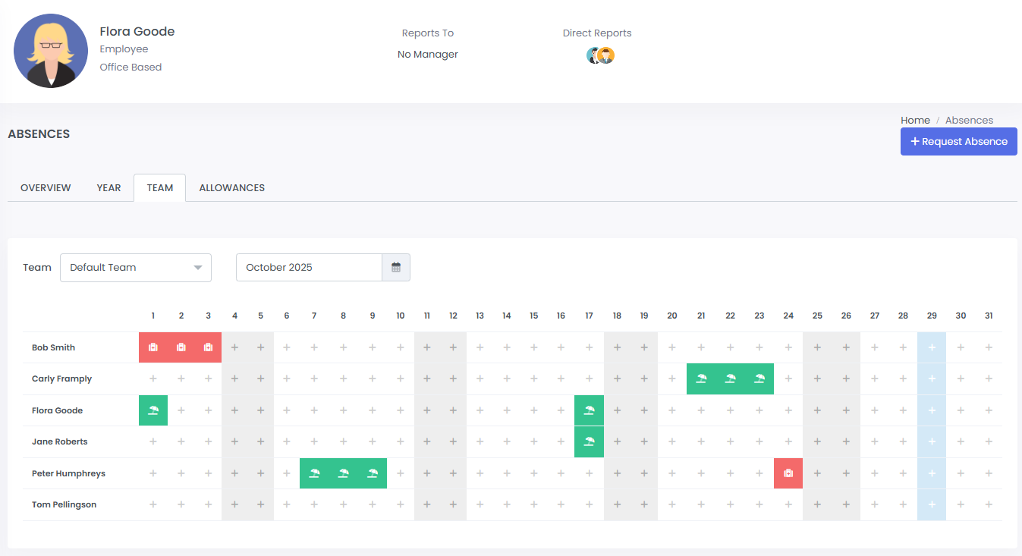This screenshot has height=556, width=1022.
Task: Click the Request Absence button
Action: point(958,142)
